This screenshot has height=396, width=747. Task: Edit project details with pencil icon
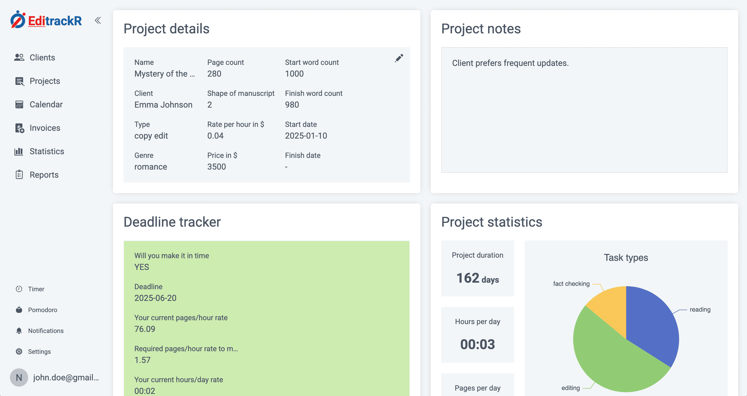coord(399,58)
